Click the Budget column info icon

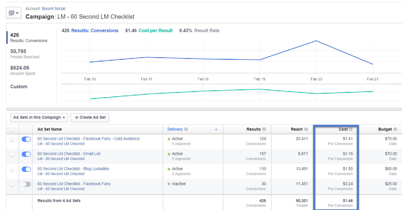(395, 129)
